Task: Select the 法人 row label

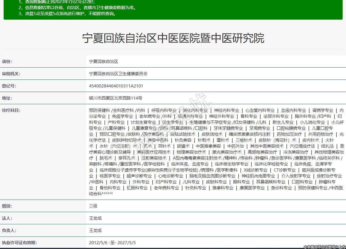Action: coord(7,218)
